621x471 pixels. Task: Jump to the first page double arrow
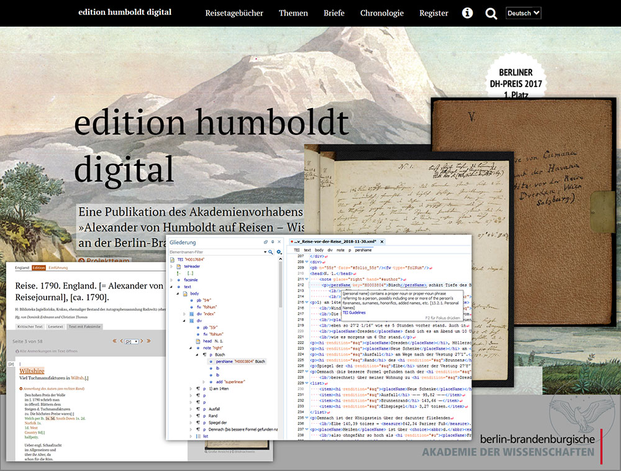coord(114,341)
